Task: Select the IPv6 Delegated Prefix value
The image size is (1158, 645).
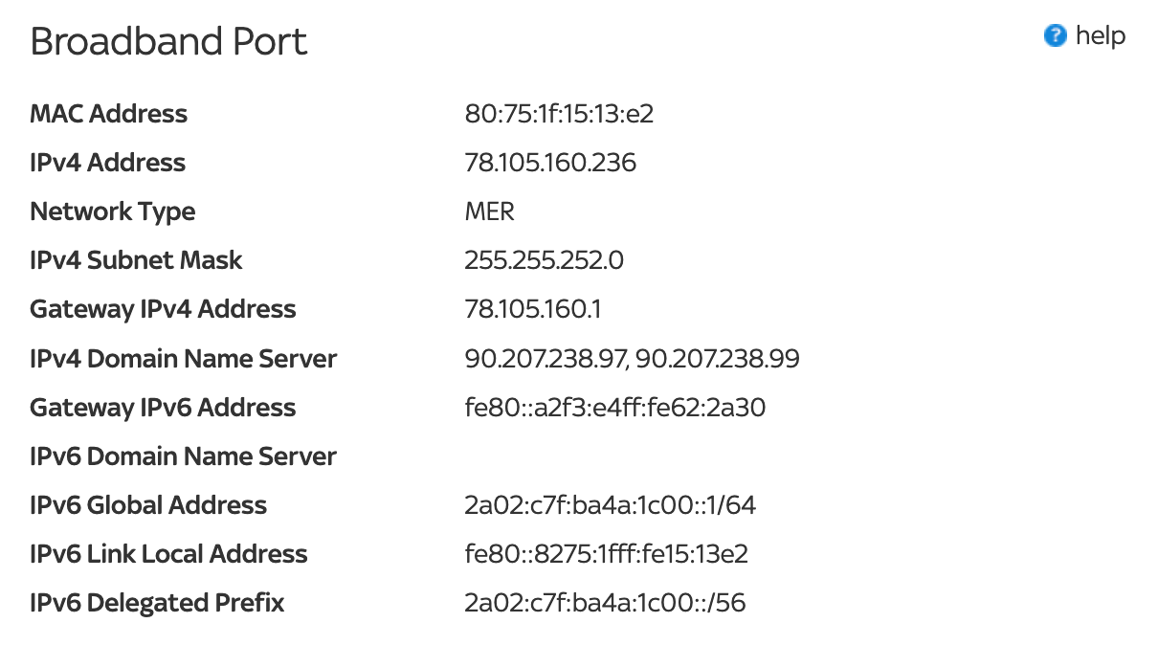Action: 605,603
